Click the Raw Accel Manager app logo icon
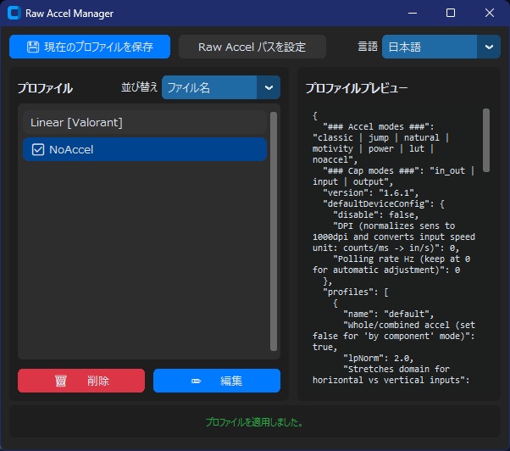This screenshot has height=451, width=510. [x=14, y=13]
